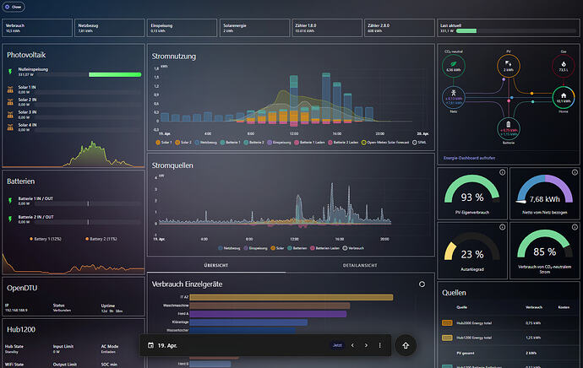The image size is (583, 368).
Task: Select the PV solar node icon
Action: 509,66
